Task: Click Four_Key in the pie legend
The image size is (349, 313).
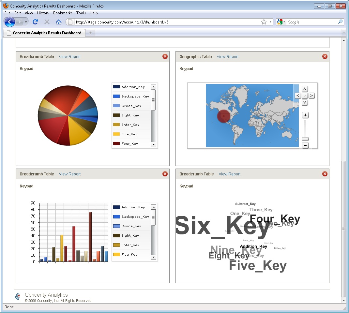Action: click(x=130, y=144)
